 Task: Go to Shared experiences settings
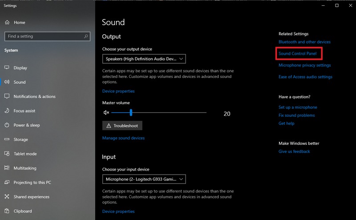pos(31,197)
